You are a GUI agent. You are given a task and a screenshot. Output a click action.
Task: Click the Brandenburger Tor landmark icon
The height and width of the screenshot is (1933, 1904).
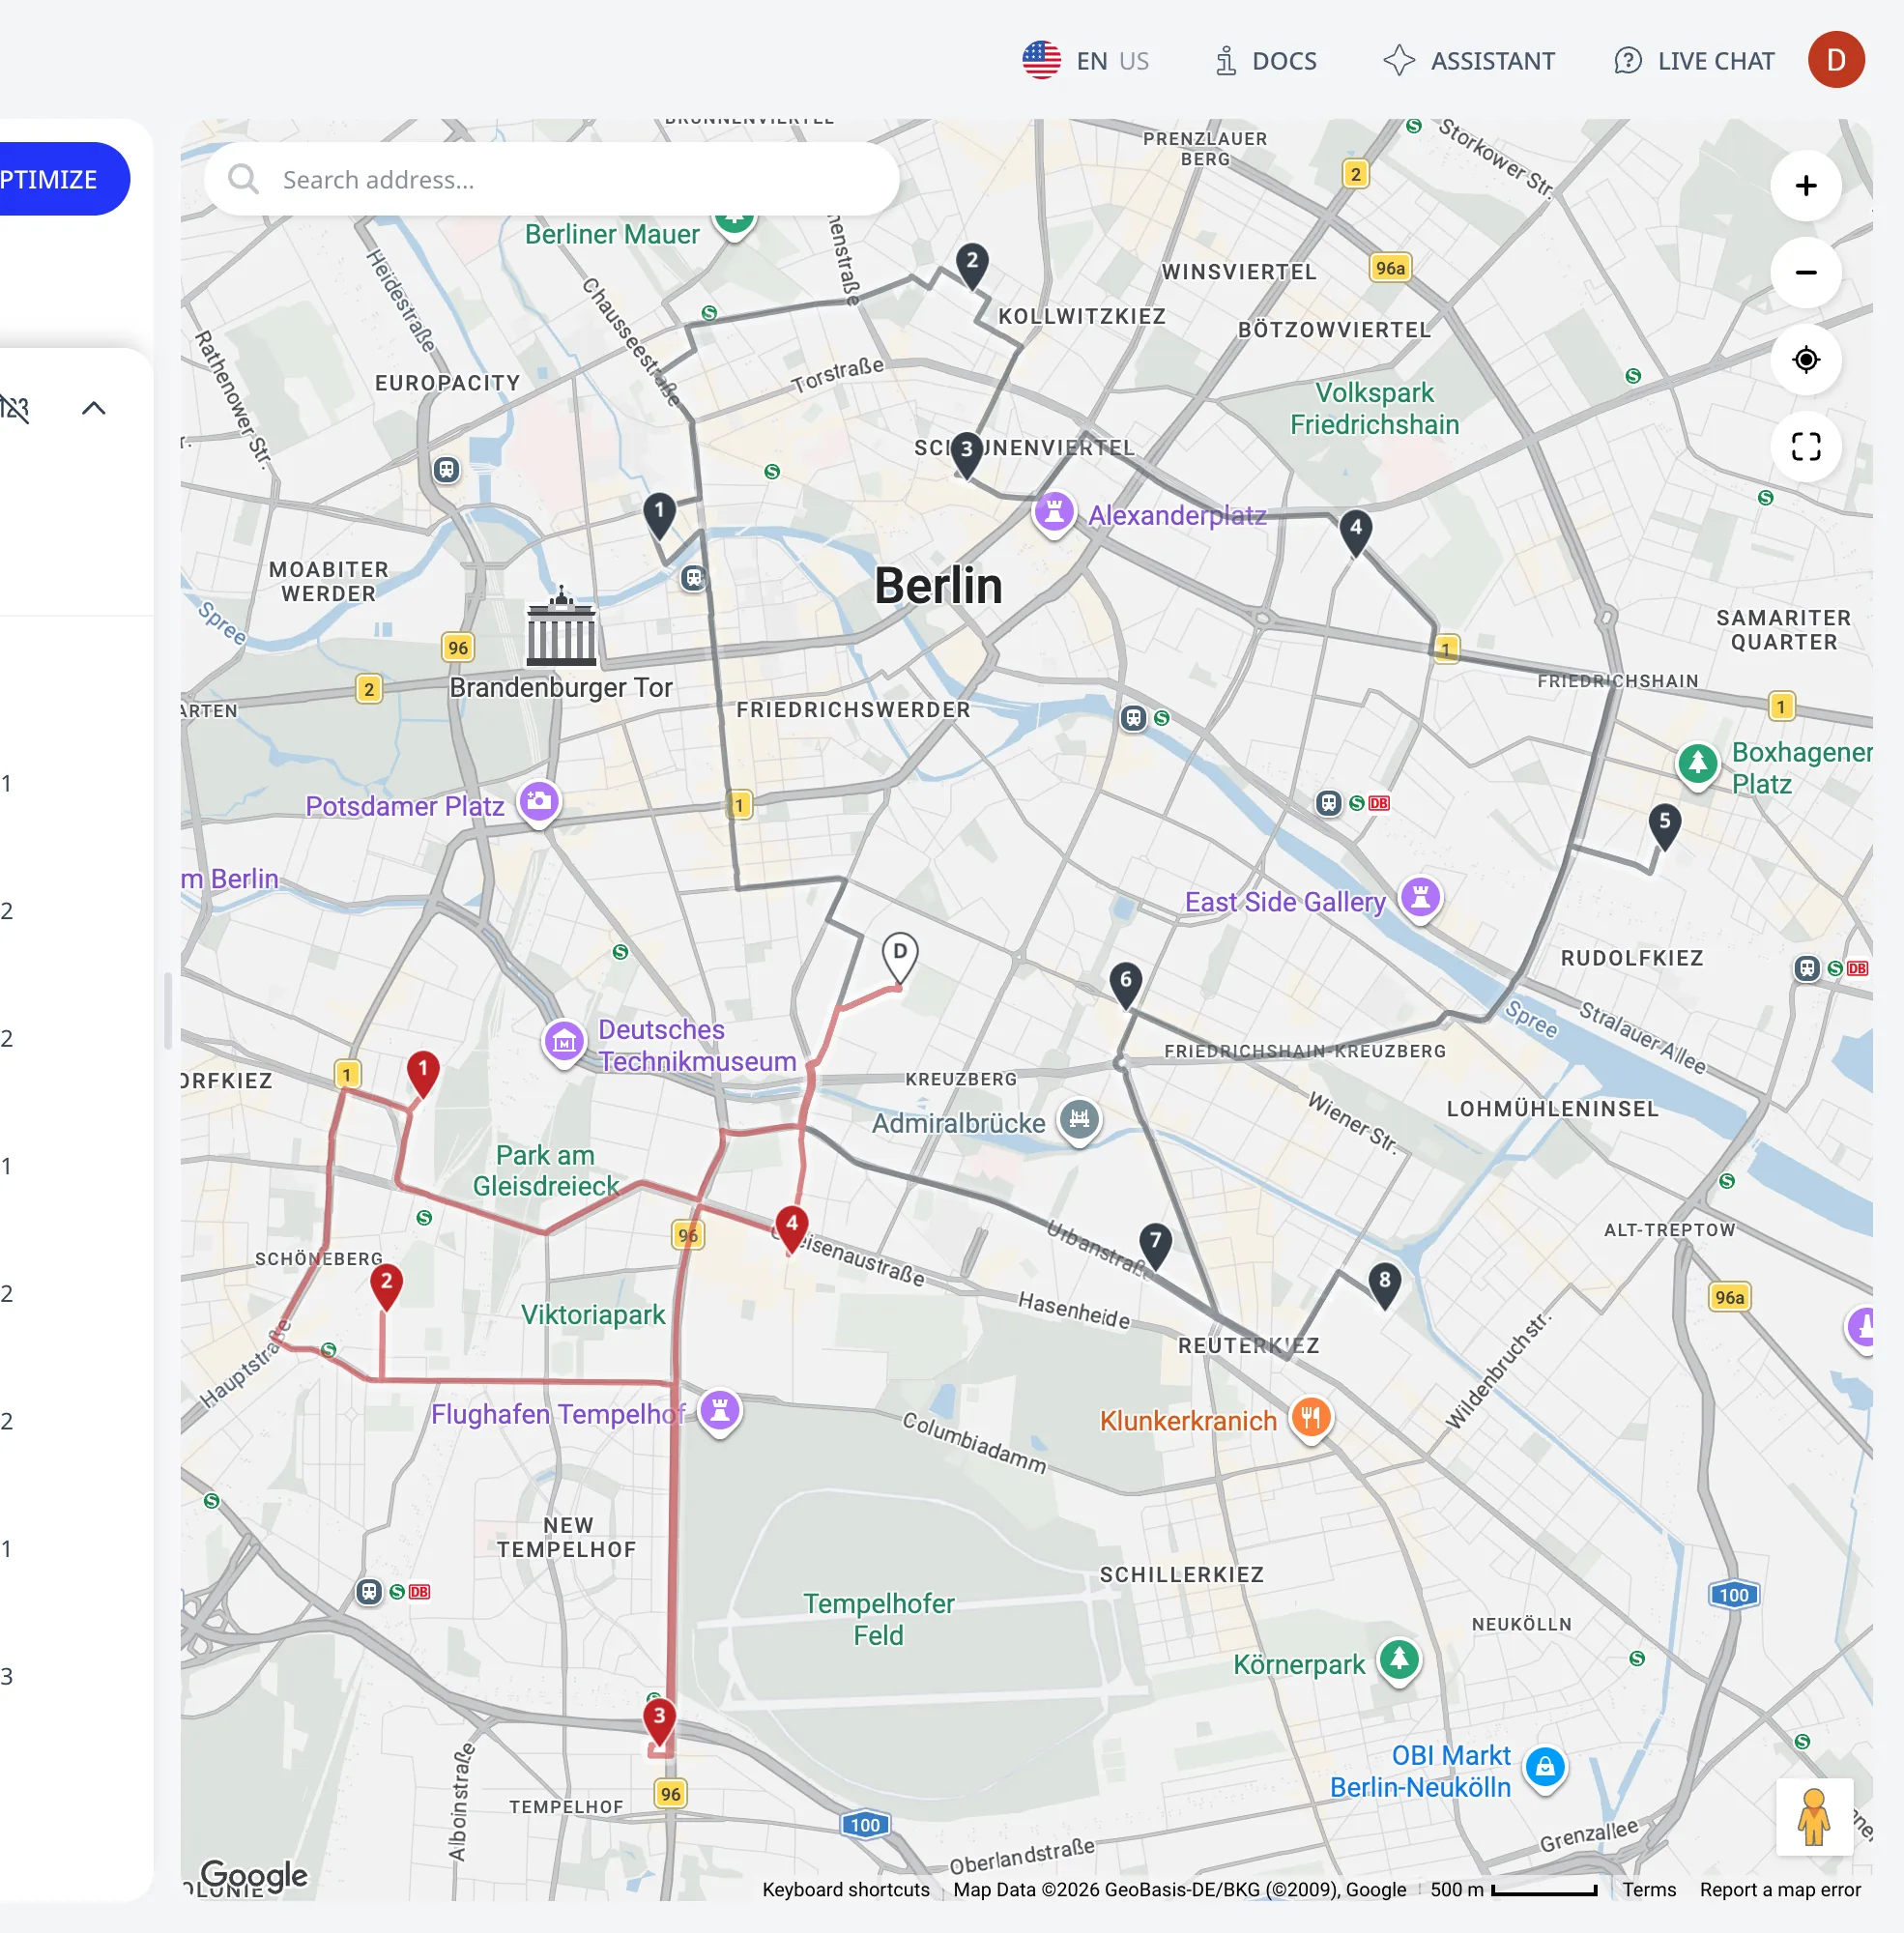561,628
